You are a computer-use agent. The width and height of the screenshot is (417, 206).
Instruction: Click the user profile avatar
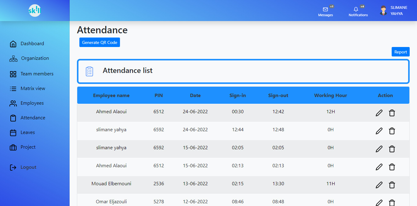(x=383, y=11)
